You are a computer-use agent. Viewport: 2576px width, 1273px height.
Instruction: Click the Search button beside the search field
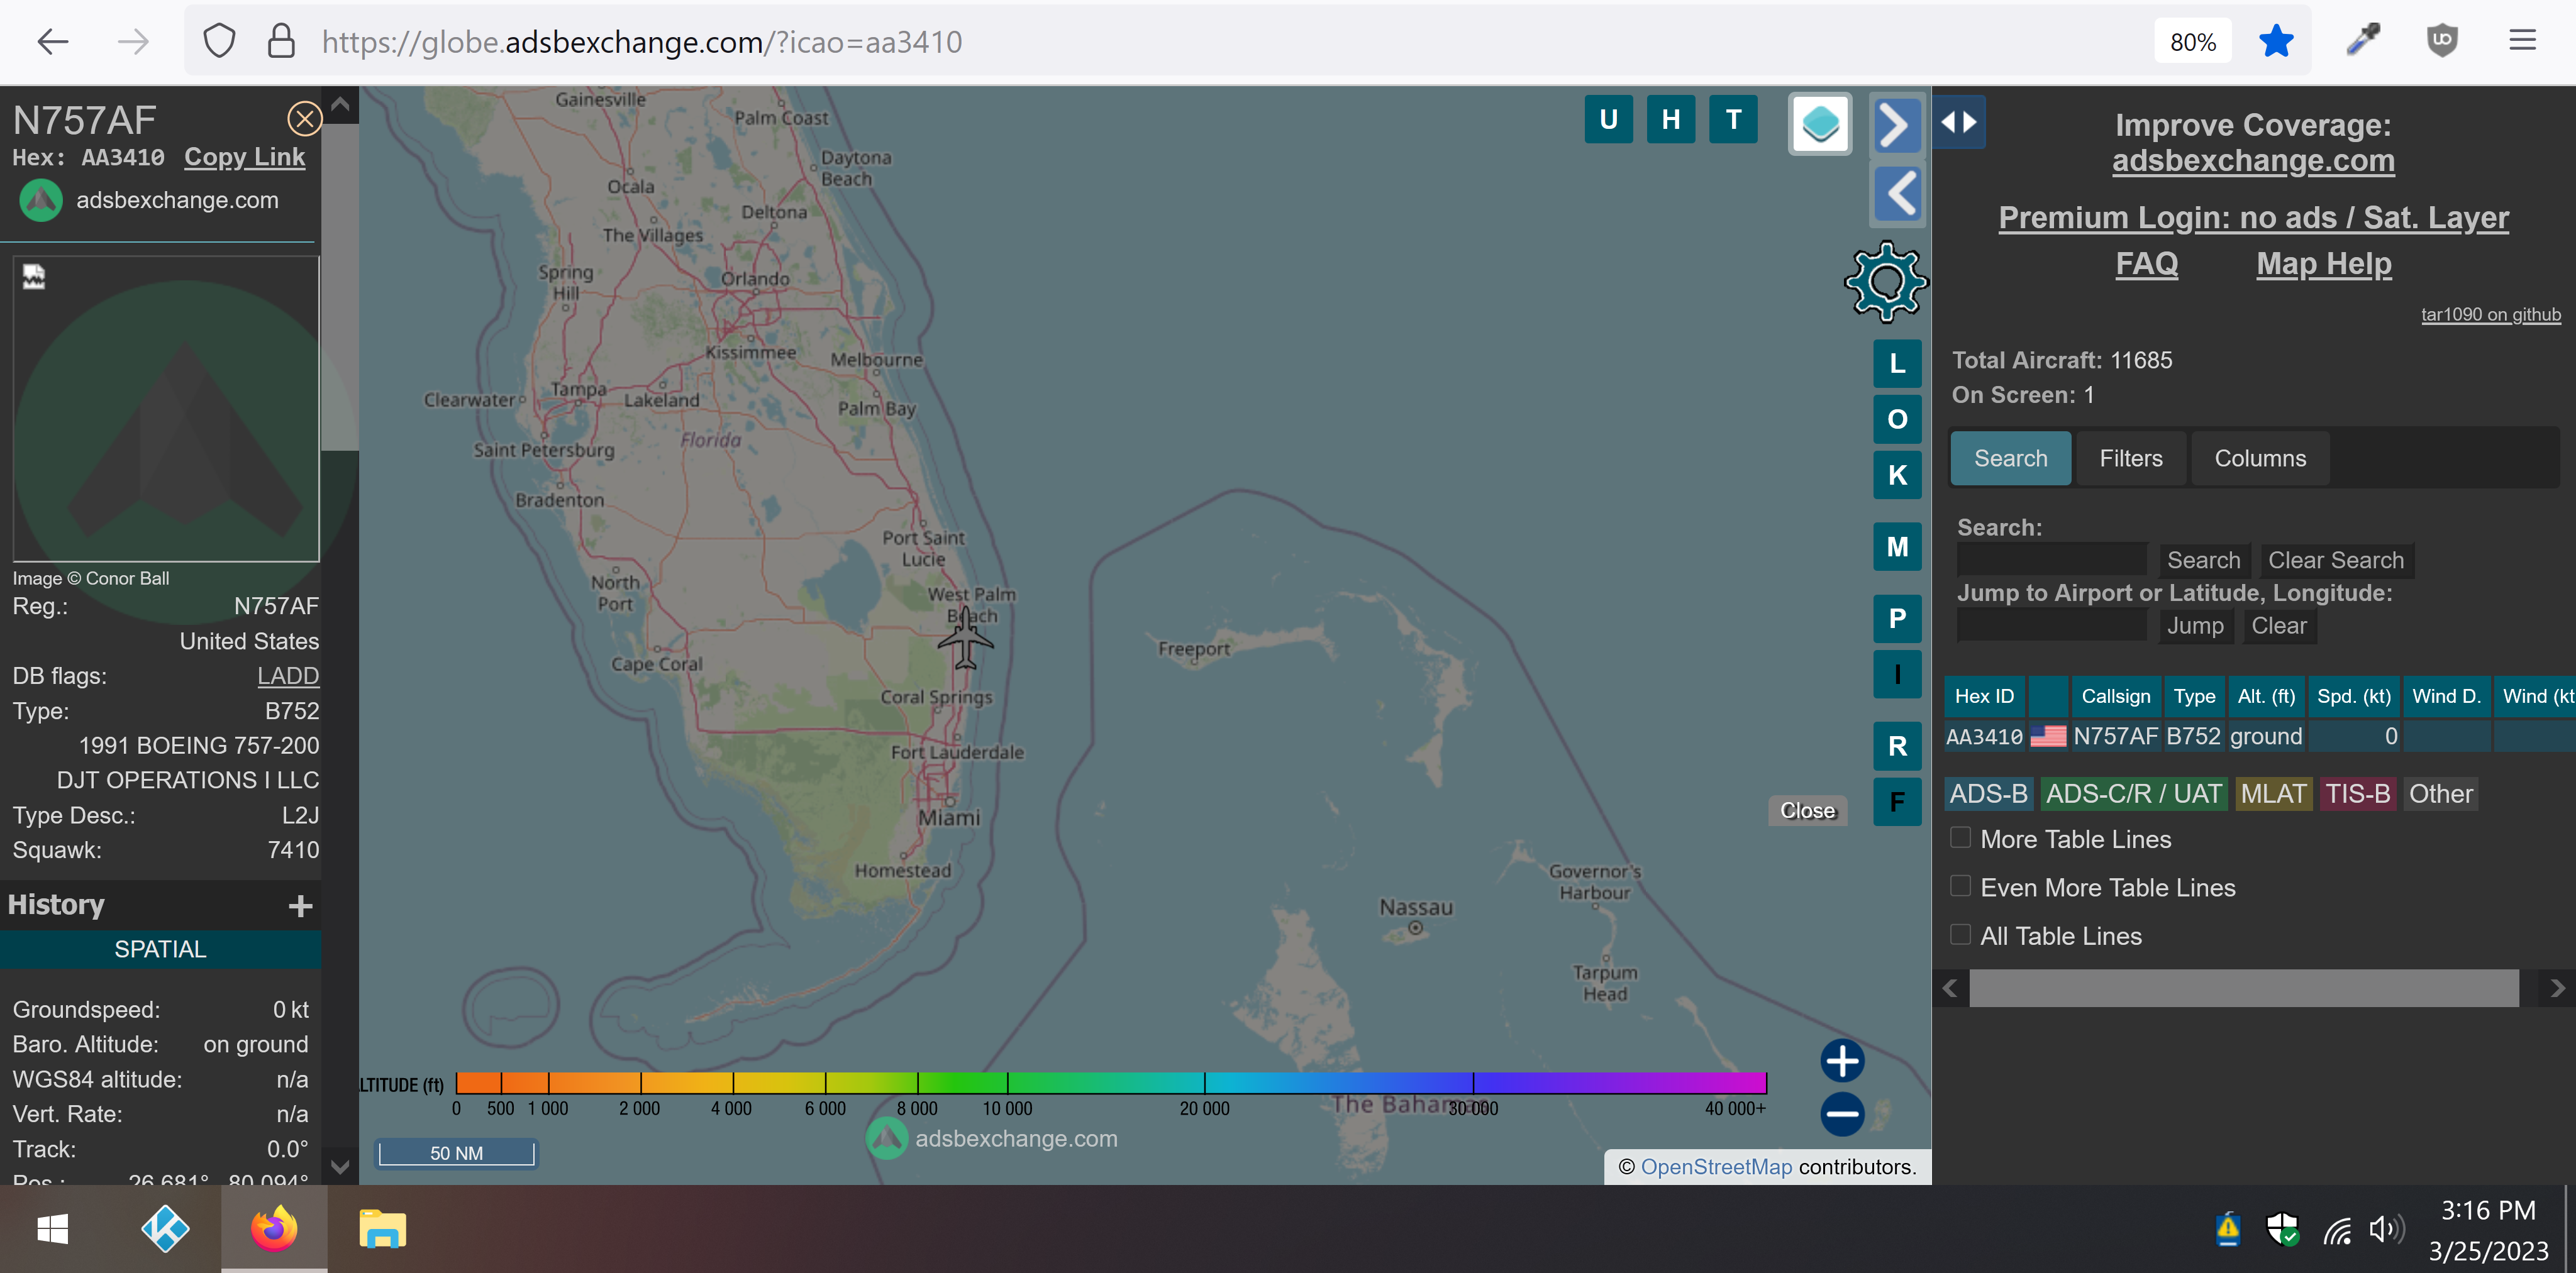point(2203,561)
